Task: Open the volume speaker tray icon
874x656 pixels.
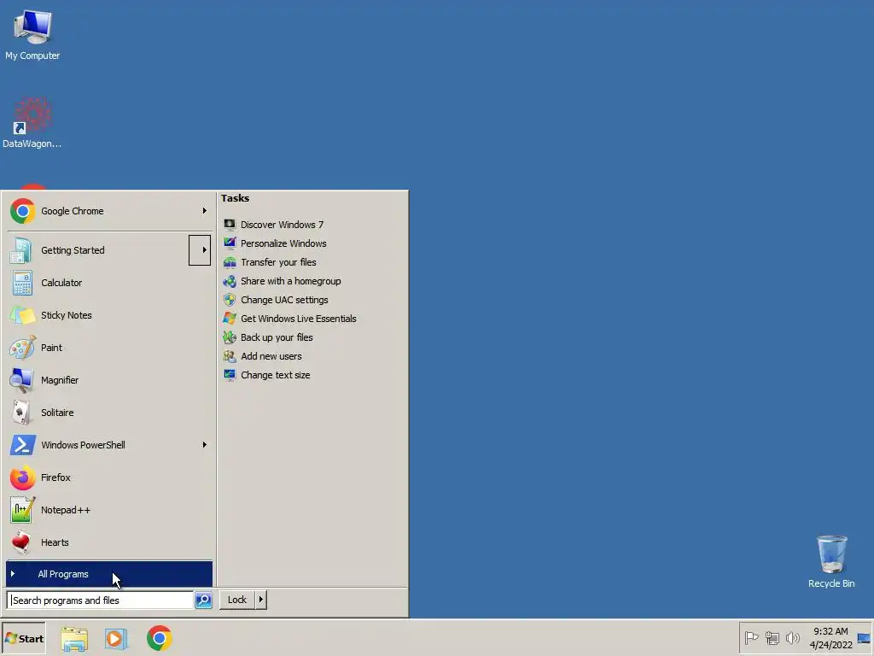Action: (x=792, y=637)
